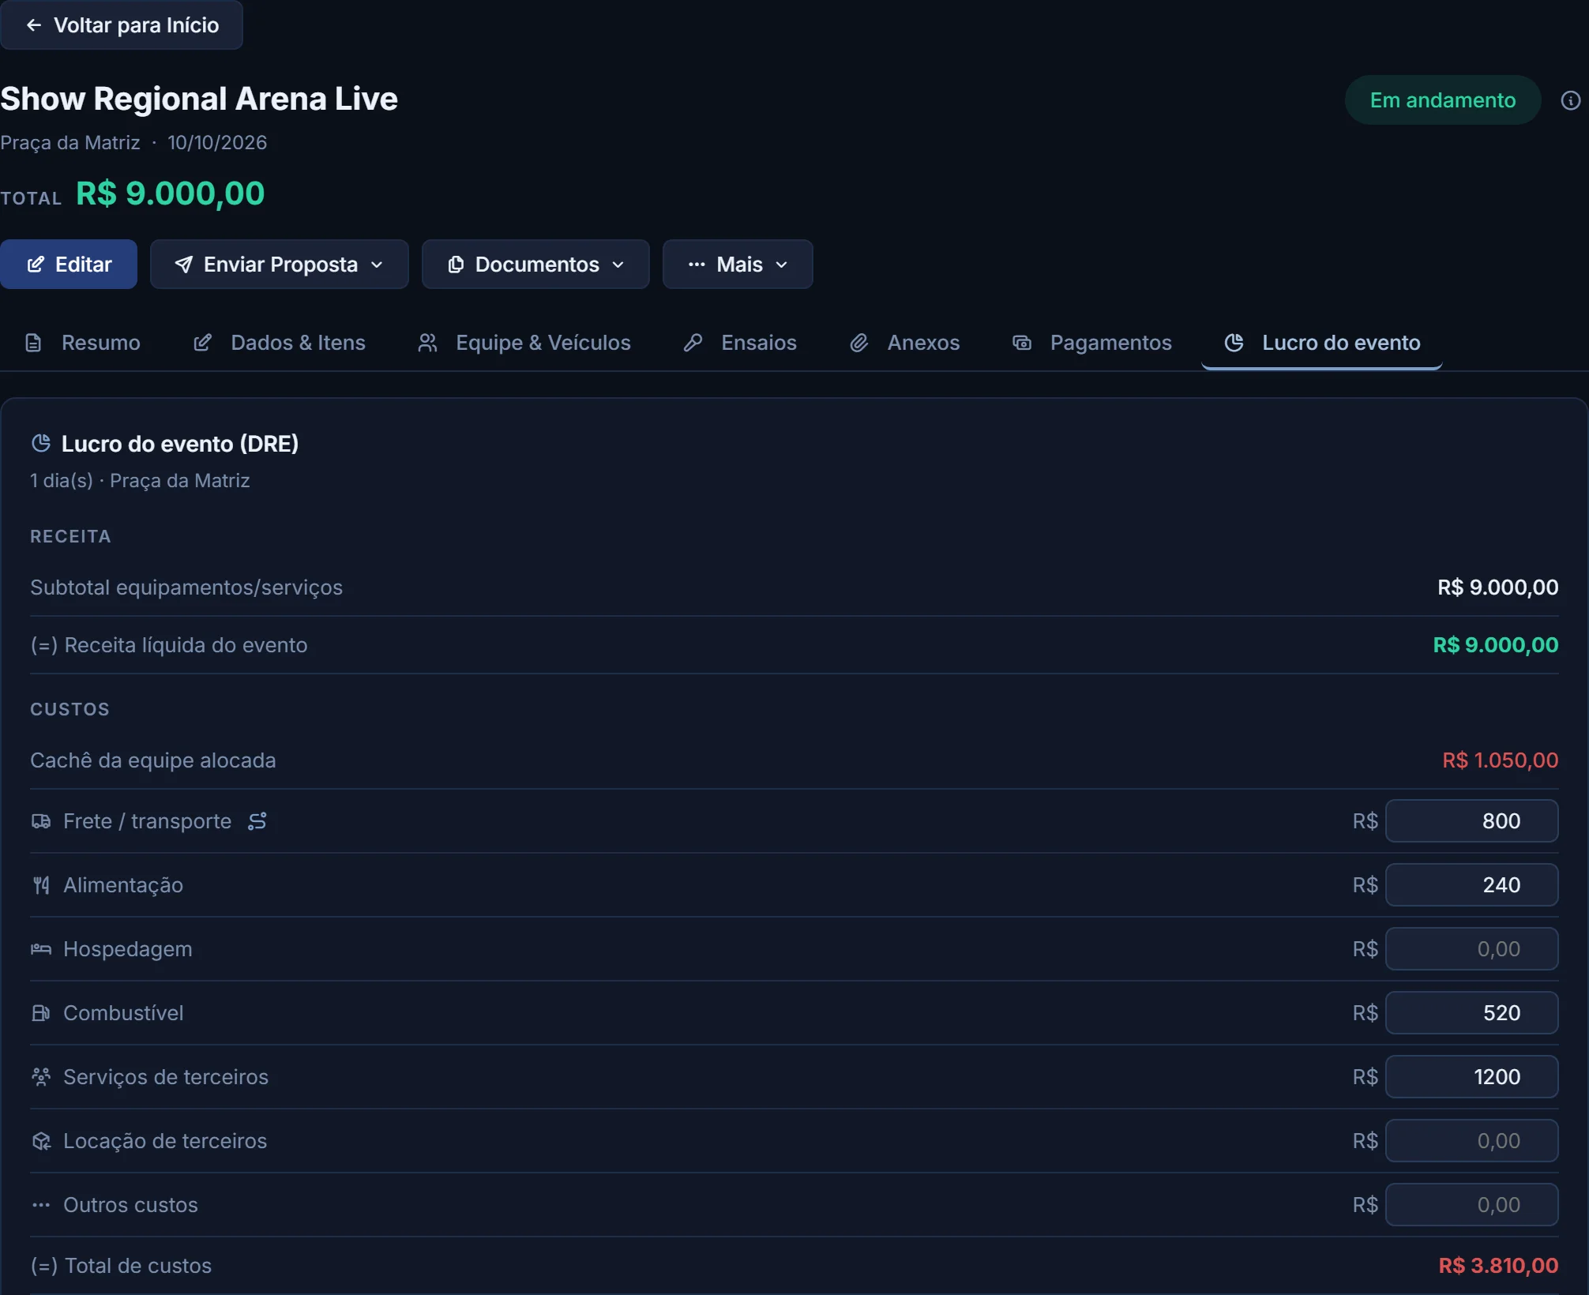Click the Locação de terceiros amount field
This screenshot has width=1589, height=1295.
click(x=1471, y=1141)
